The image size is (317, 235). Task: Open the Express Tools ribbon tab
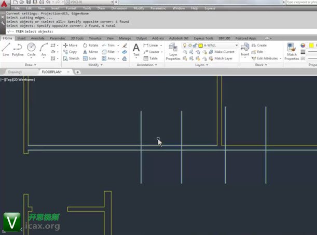tap(203, 38)
